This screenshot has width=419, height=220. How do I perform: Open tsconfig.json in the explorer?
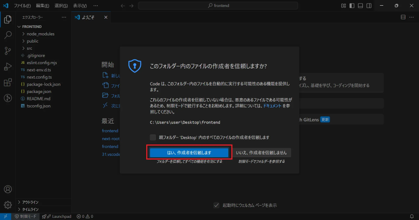(43, 106)
